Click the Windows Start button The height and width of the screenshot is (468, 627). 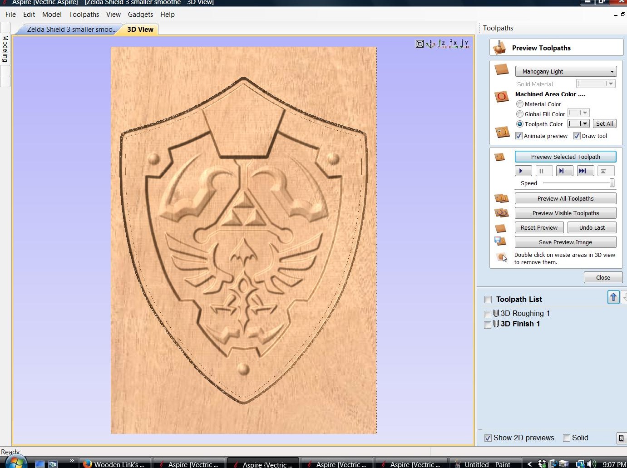pyautogui.click(x=16, y=463)
